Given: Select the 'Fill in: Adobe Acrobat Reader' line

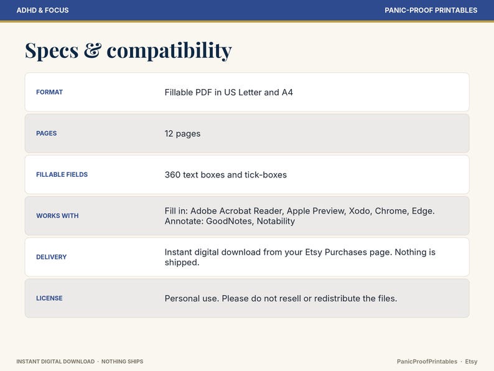Looking at the screenshot, I should tap(300, 211).
